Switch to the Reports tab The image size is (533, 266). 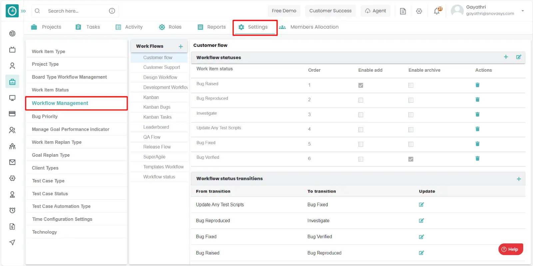[212, 27]
